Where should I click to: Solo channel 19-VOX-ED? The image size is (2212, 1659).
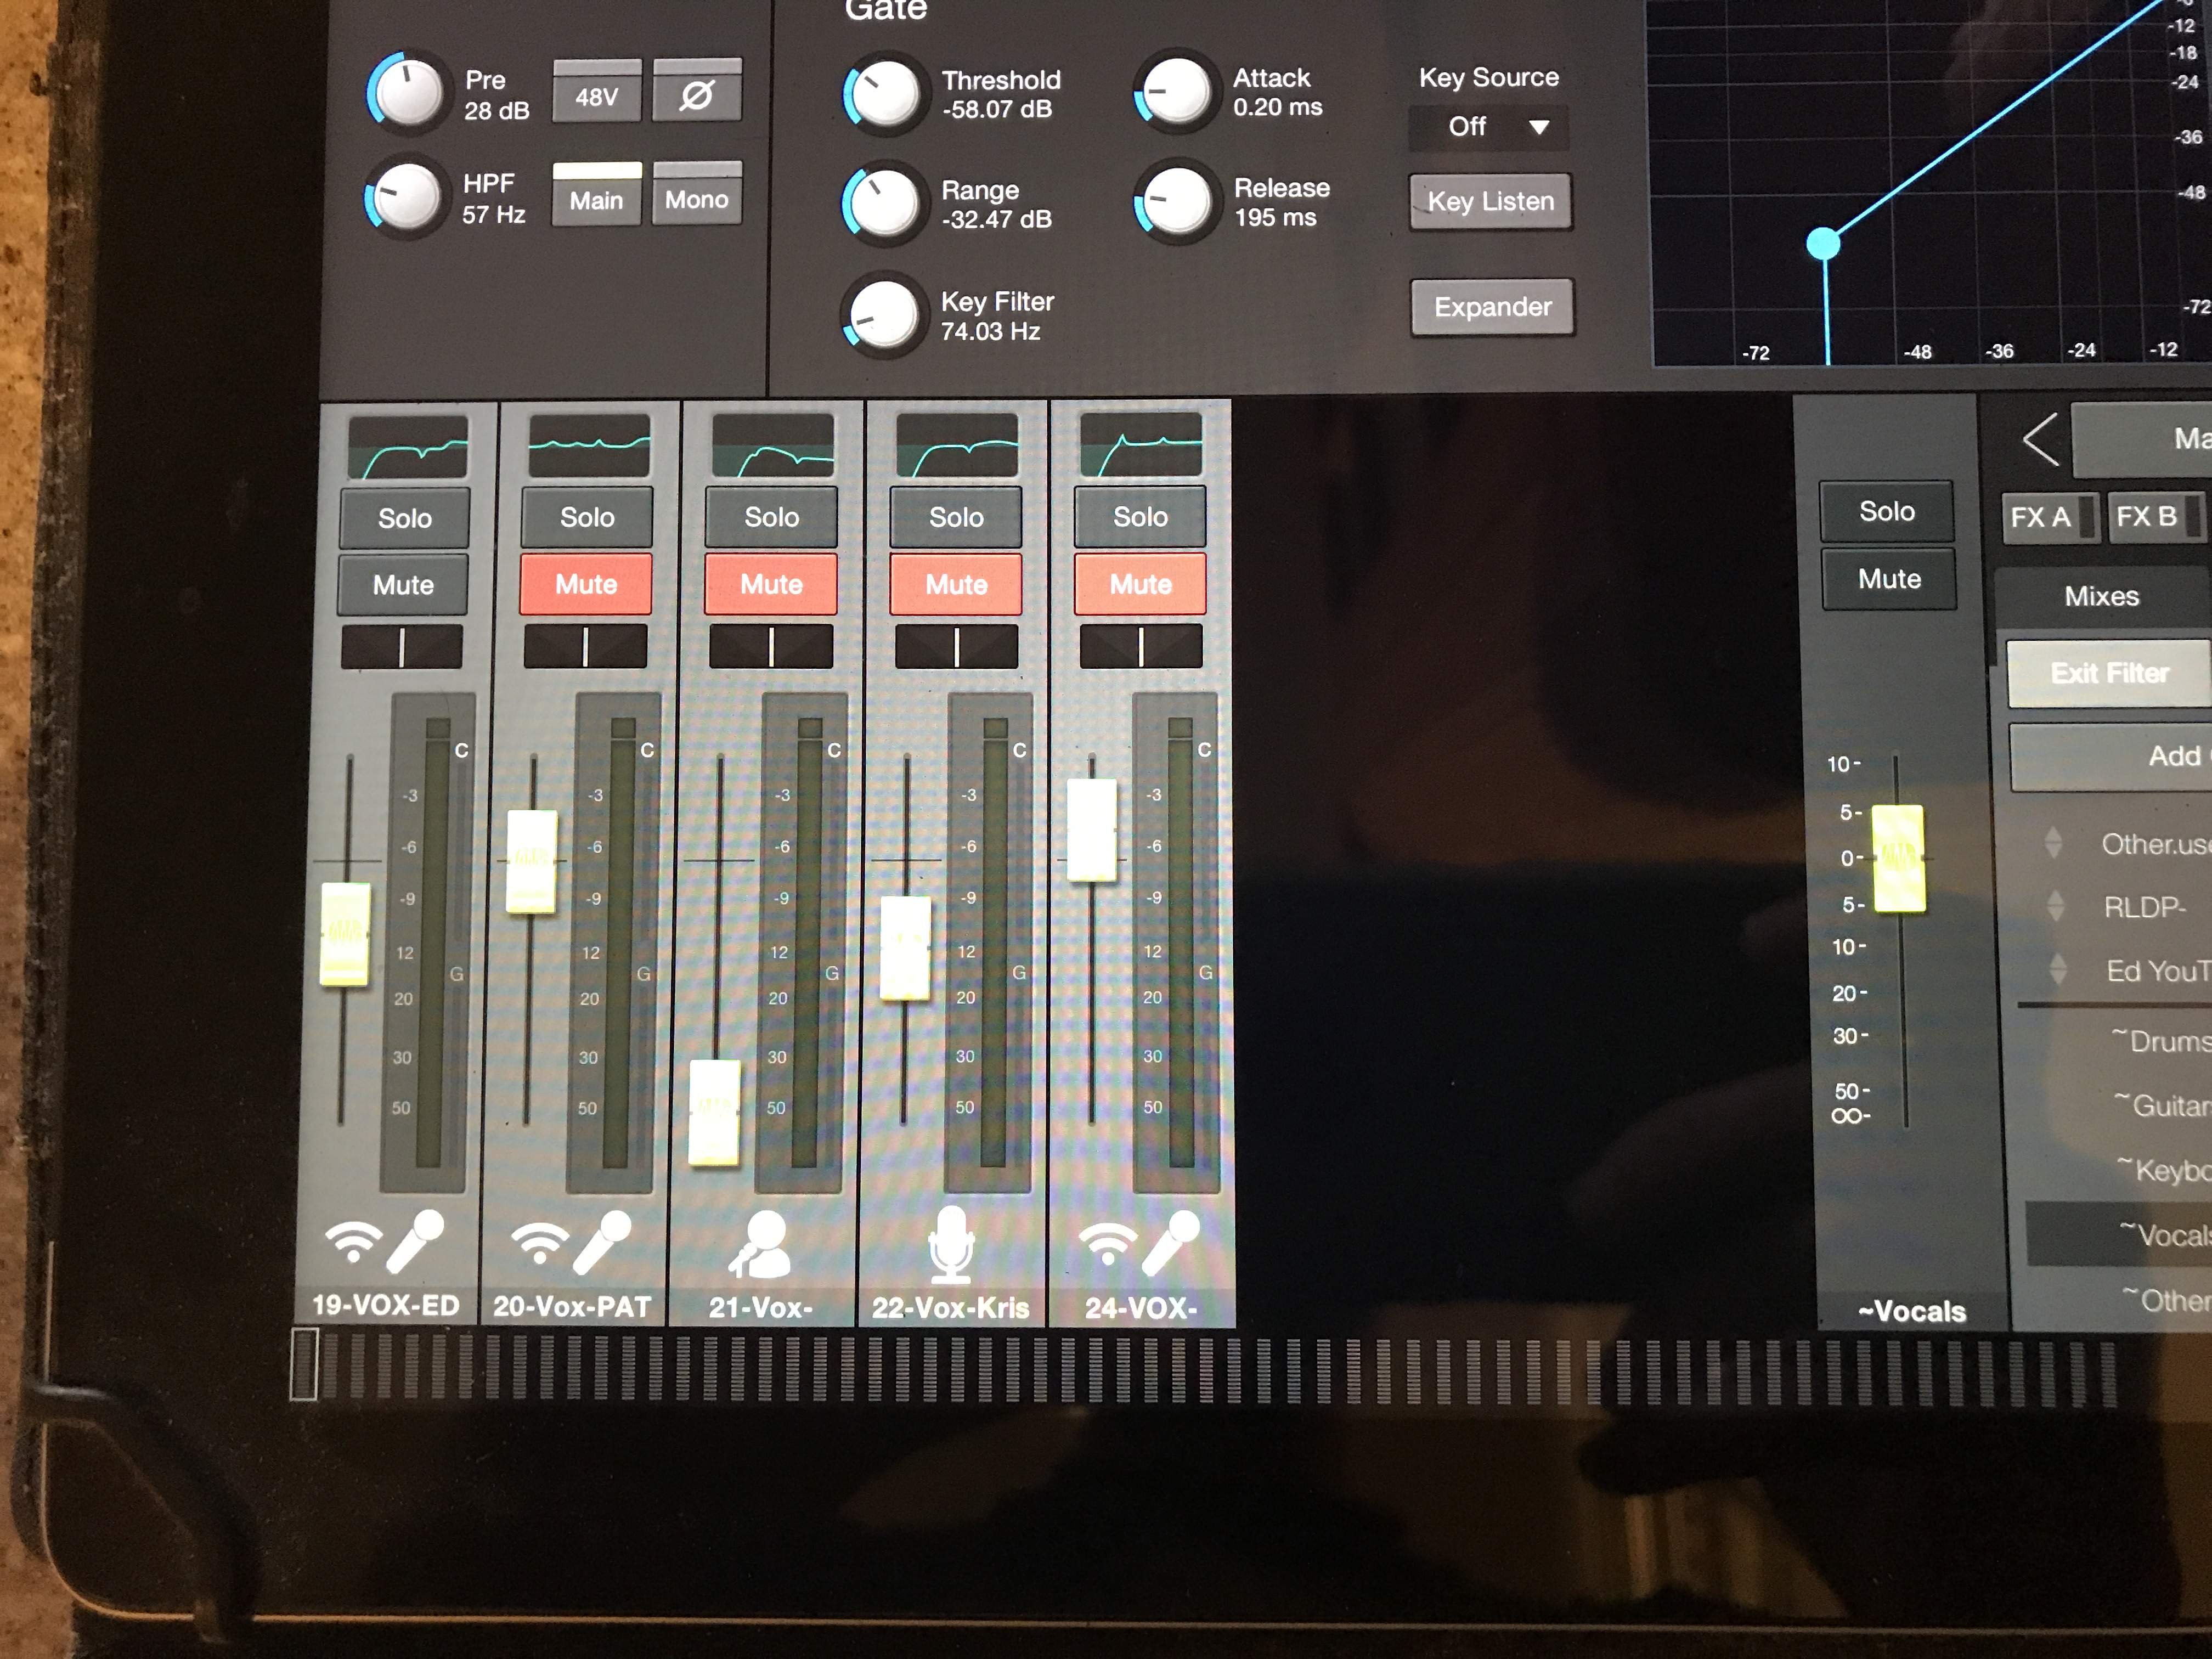(x=405, y=518)
